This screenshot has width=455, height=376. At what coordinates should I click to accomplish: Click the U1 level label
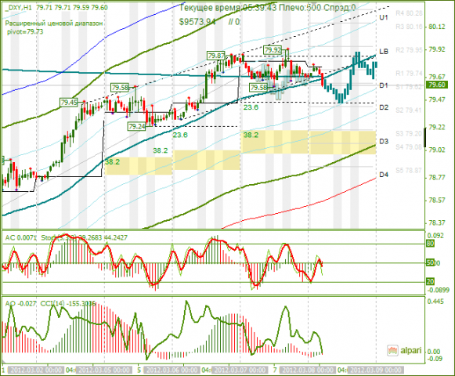[384, 18]
